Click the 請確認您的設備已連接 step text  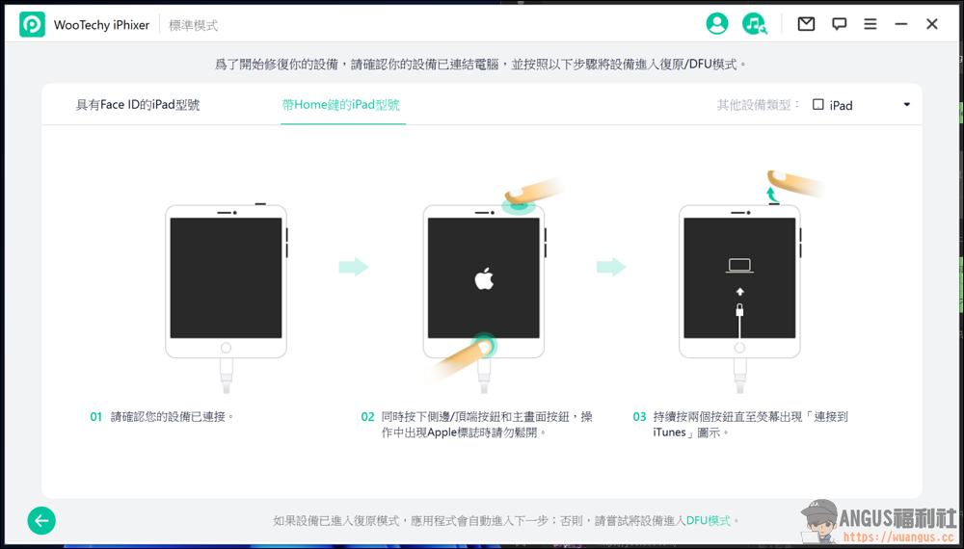173,417
